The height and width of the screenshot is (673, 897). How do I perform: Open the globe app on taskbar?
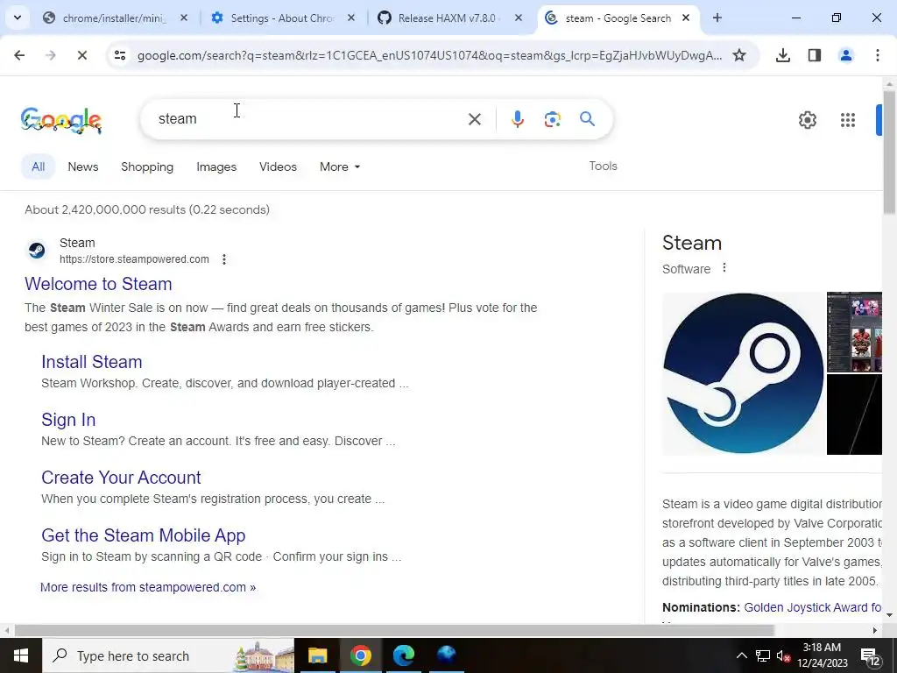(446, 655)
